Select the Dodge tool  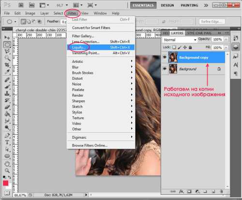(x=7, y=128)
